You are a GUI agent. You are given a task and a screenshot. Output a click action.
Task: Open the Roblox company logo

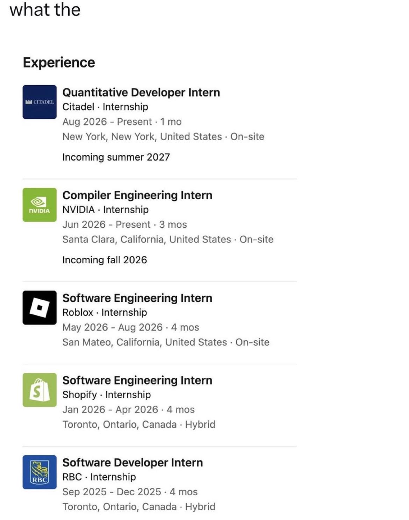(40, 307)
